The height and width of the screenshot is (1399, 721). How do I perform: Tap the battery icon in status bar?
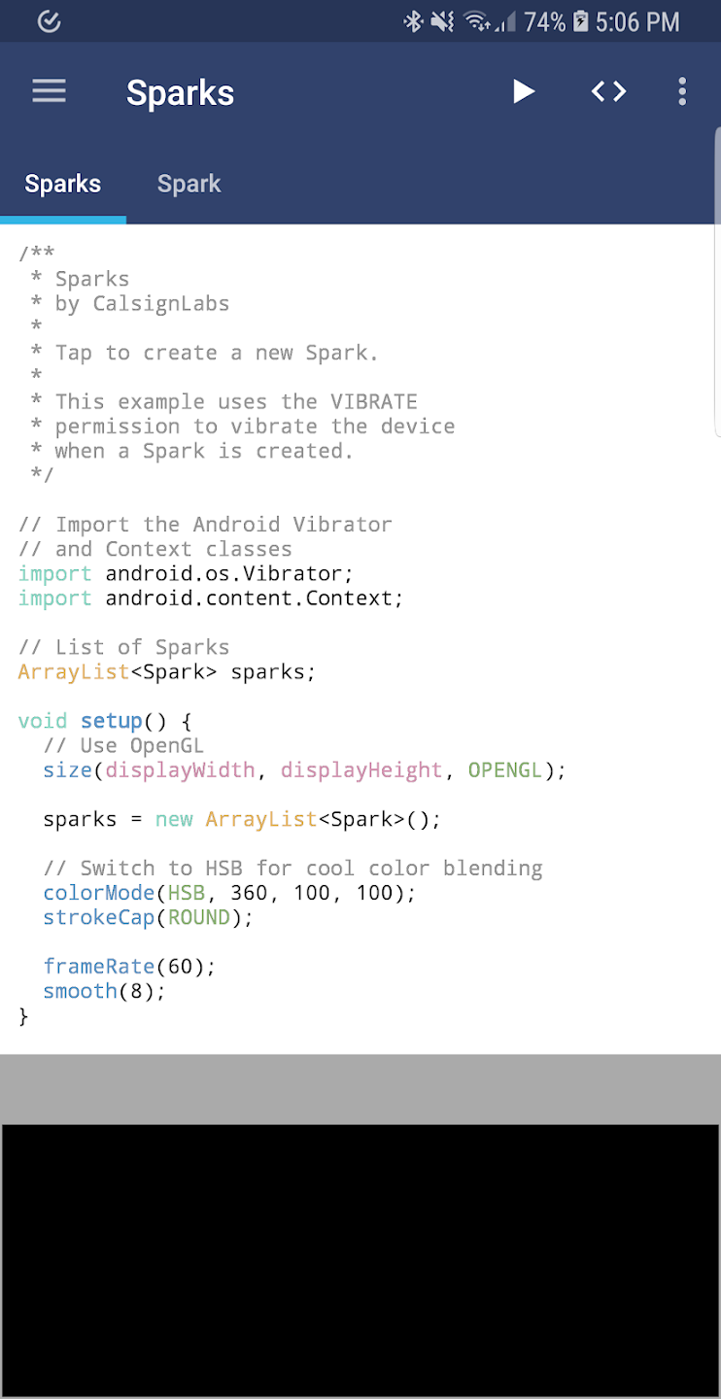point(581,21)
